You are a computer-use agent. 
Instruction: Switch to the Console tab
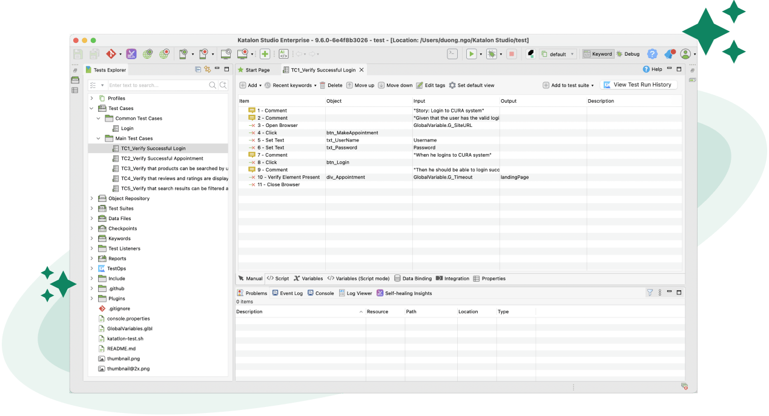[x=320, y=293]
